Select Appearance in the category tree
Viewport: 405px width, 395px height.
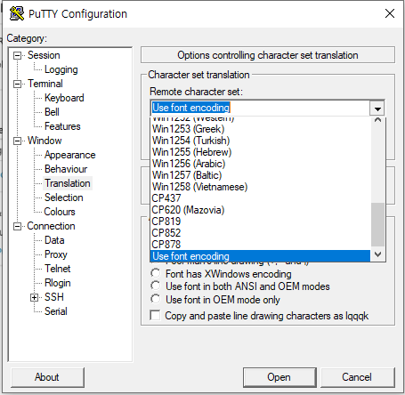[70, 155]
